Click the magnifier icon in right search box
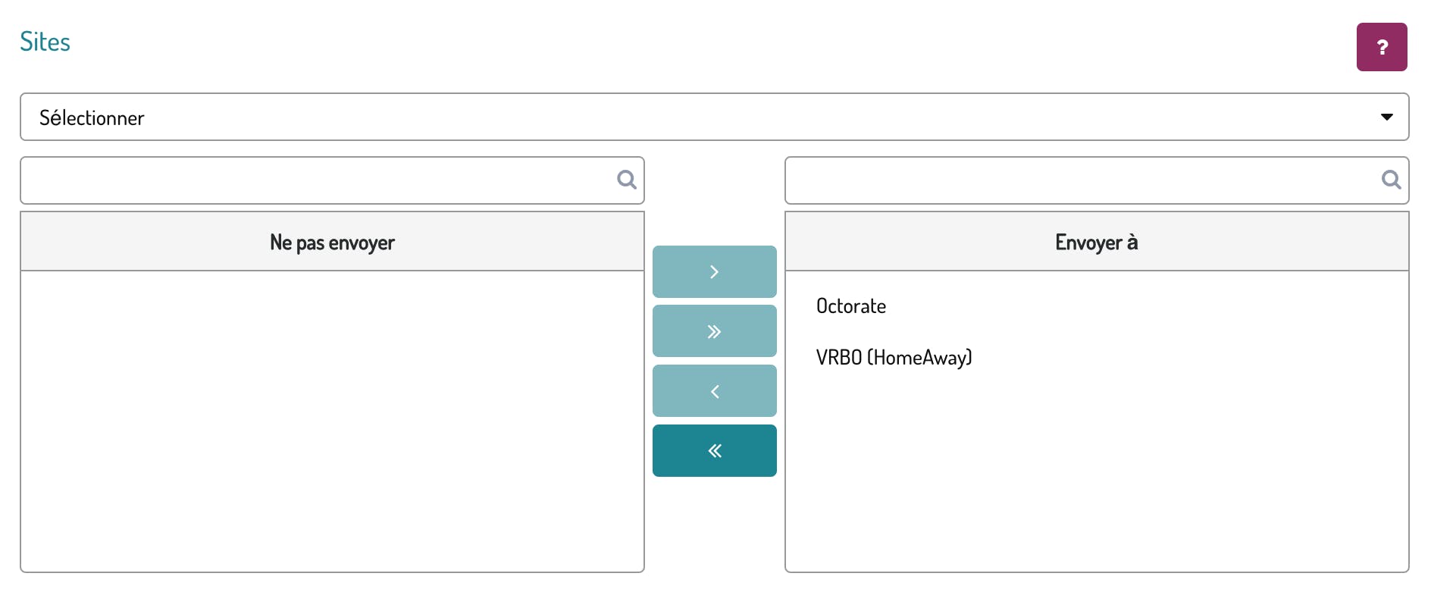 1391,180
